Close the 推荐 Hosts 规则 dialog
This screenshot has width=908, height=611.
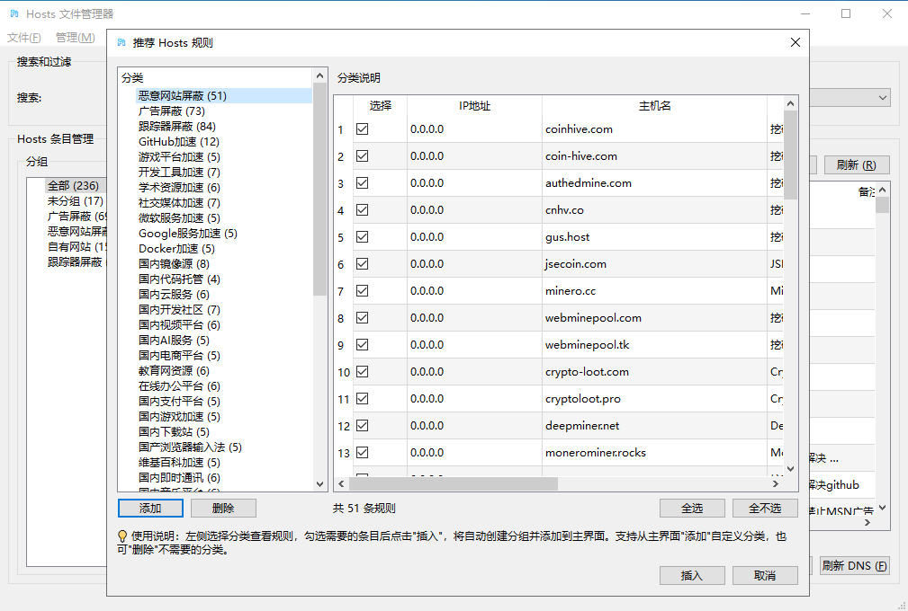(795, 42)
